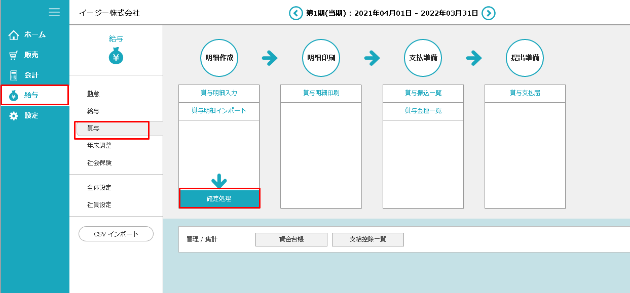Click the yen money bag icon under 給与
Screen dimensions: 630x293
coord(116,56)
